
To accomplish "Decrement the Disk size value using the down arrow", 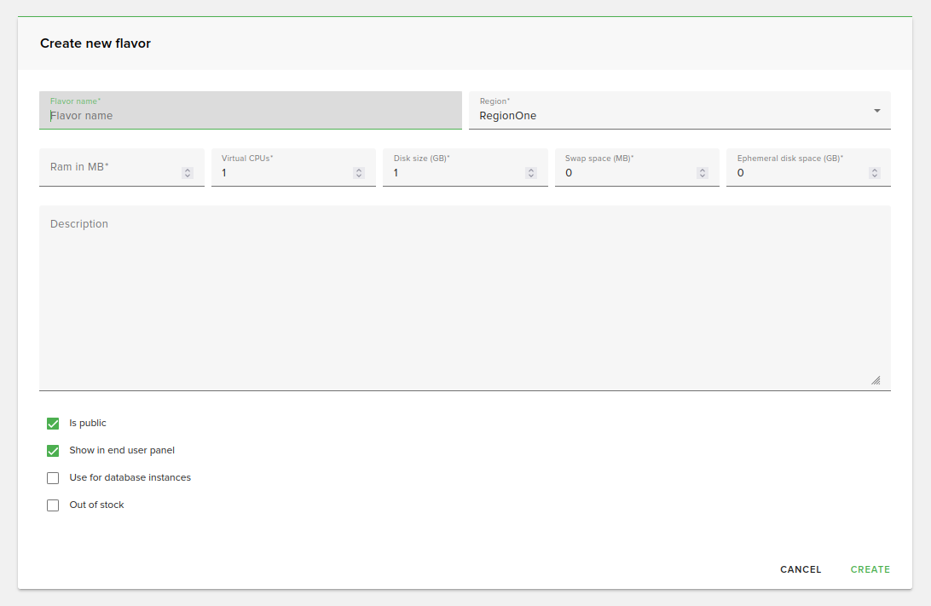I will [530, 176].
